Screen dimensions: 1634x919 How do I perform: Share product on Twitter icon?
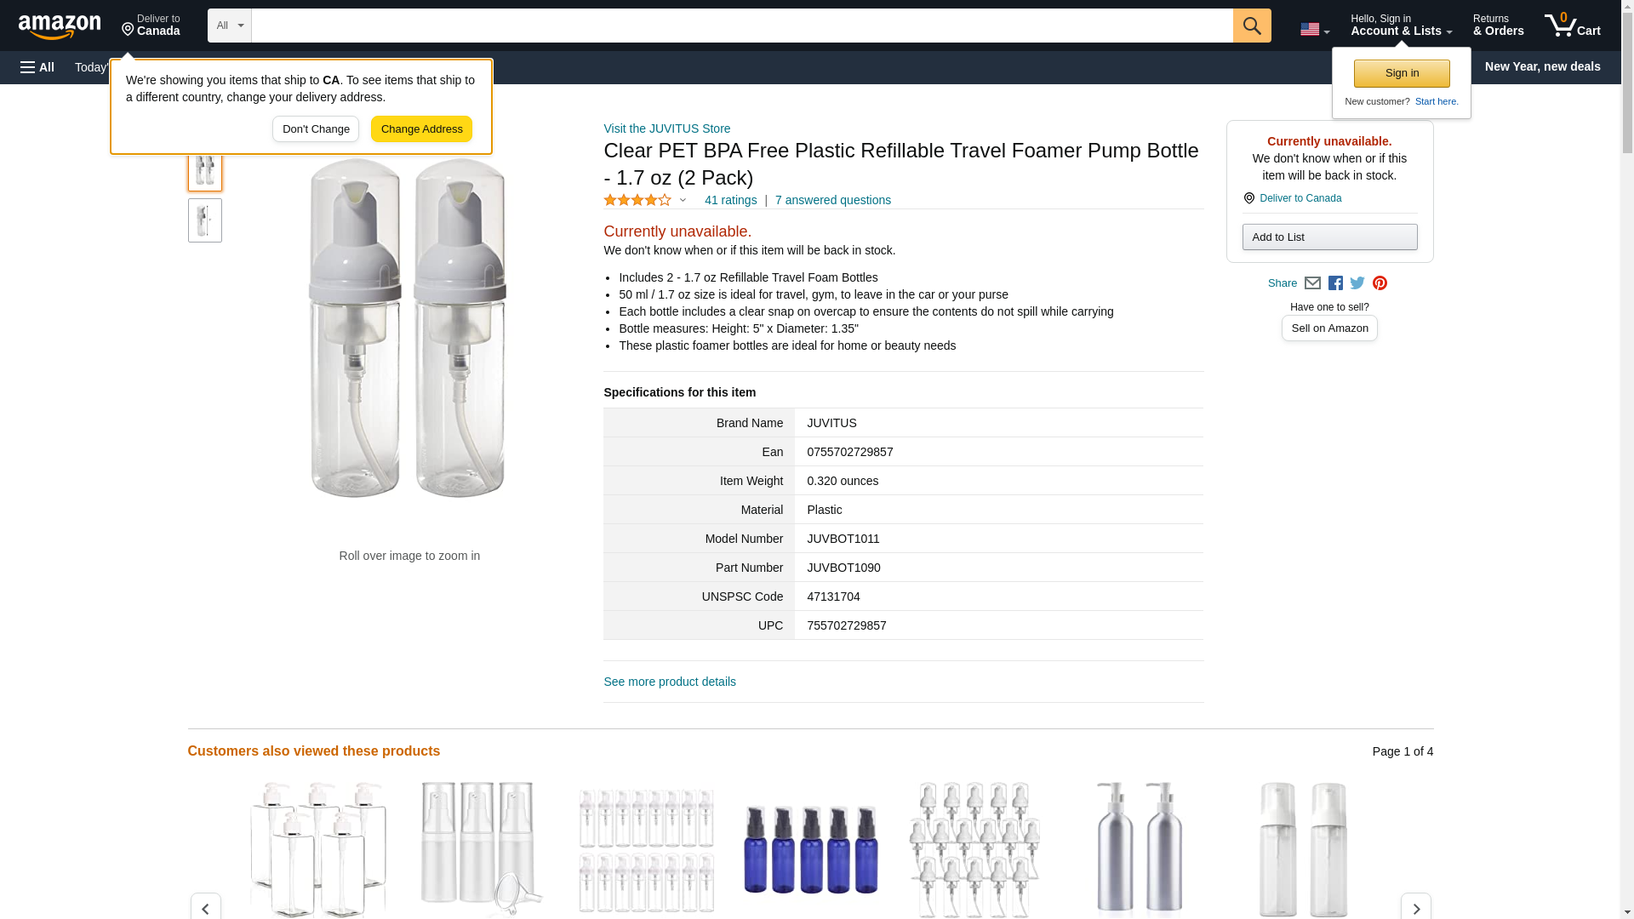point(1357,283)
